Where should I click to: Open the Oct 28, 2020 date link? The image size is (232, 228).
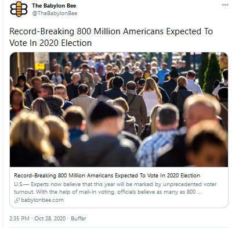[50, 219]
